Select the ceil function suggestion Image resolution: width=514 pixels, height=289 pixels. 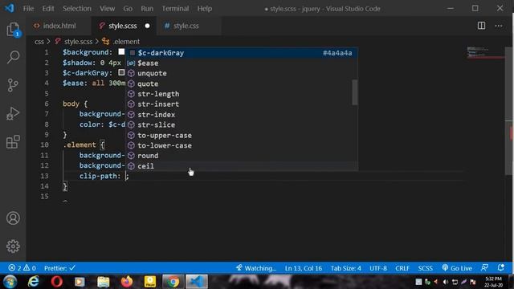click(x=242, y=166)
